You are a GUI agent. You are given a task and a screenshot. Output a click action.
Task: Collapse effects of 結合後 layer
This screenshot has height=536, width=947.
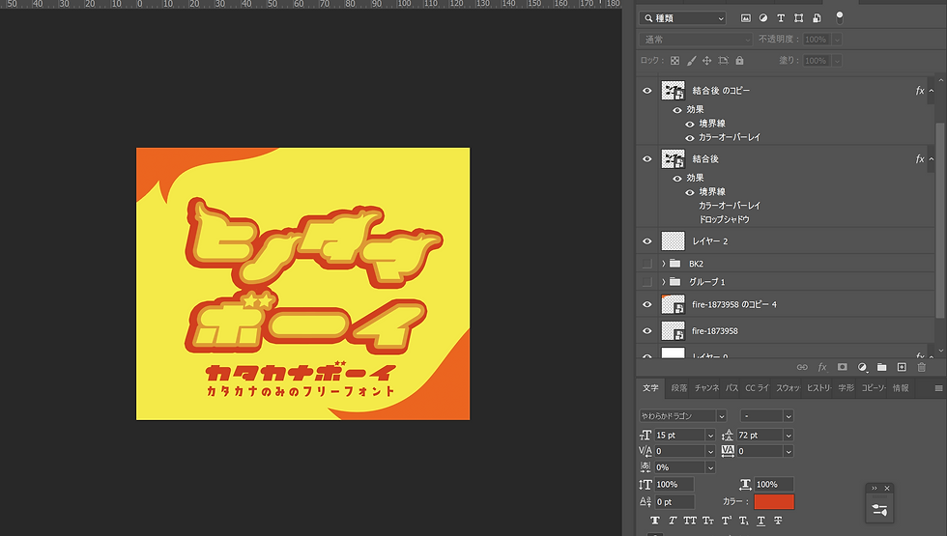pos(932,158)
